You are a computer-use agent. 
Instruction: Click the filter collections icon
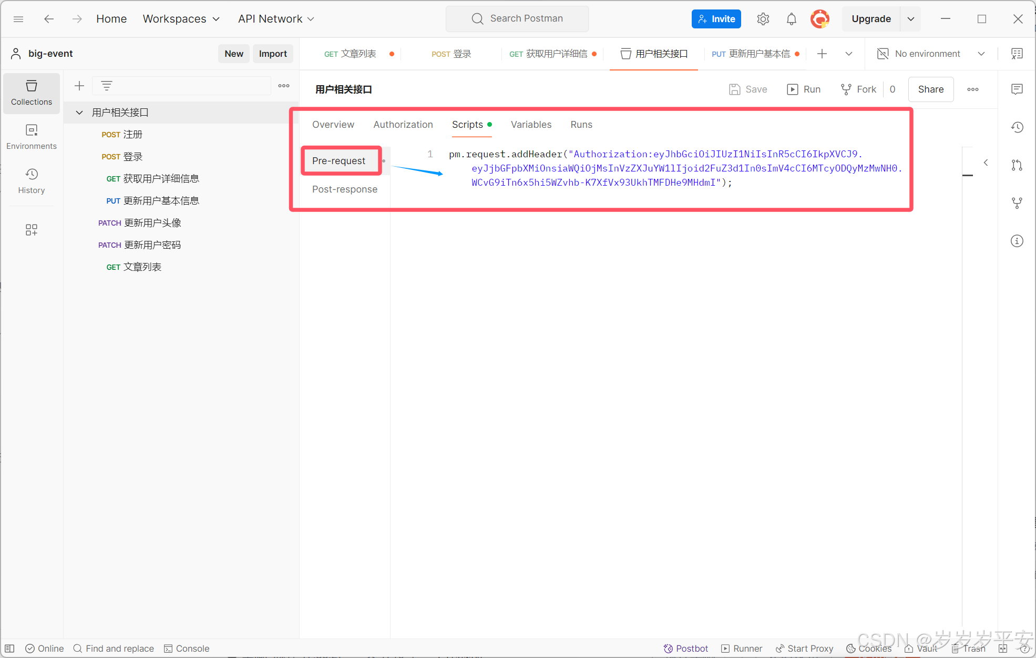pyautogui.click(x=107, y=86)
